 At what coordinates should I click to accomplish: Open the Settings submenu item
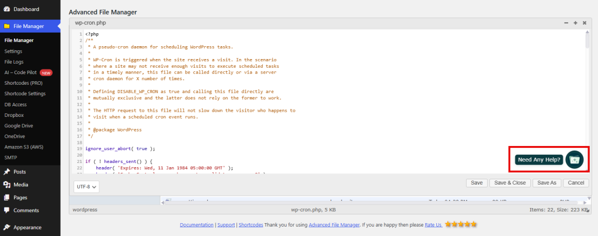coord(13,51)
